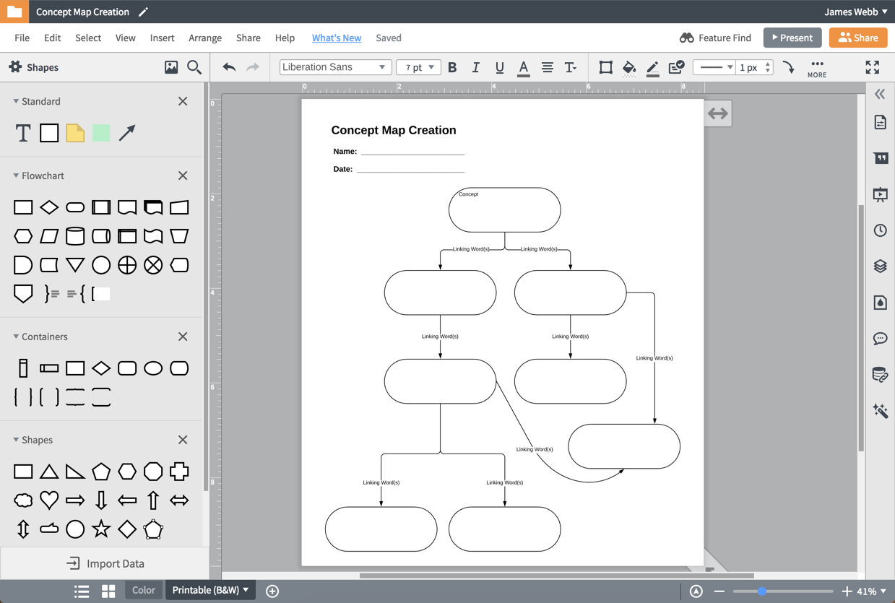Collapse the Flowchart shapes section

pyautogui.click(x=16, y=175)
